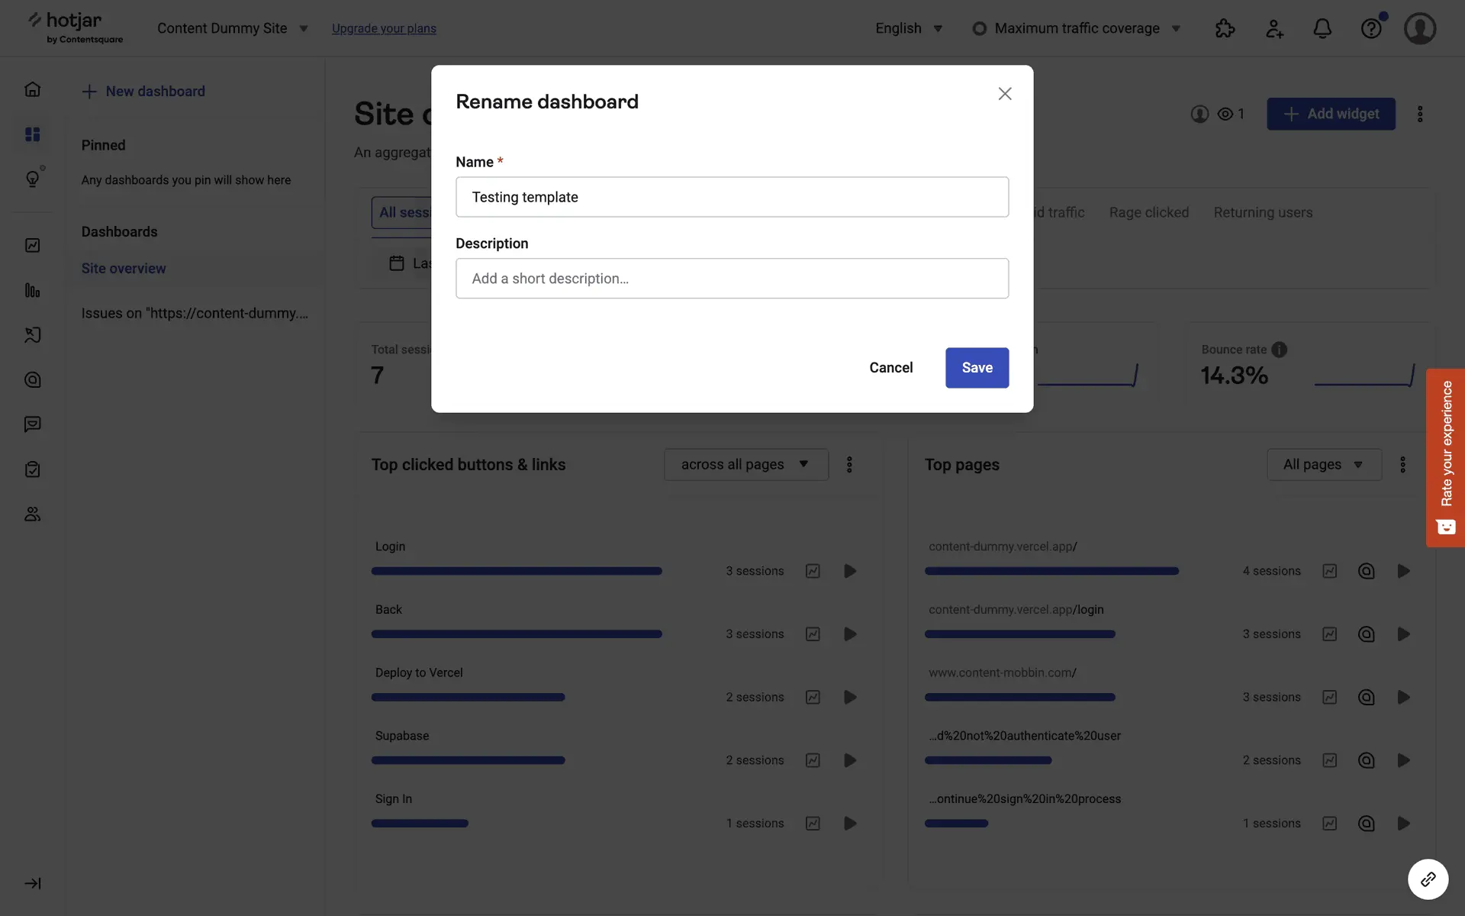Click the Save button
The image size is (1465, 916).
[x=977, y=368]
